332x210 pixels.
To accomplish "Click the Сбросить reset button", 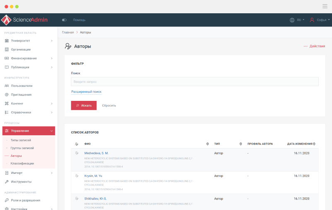I will pos(109,105).
